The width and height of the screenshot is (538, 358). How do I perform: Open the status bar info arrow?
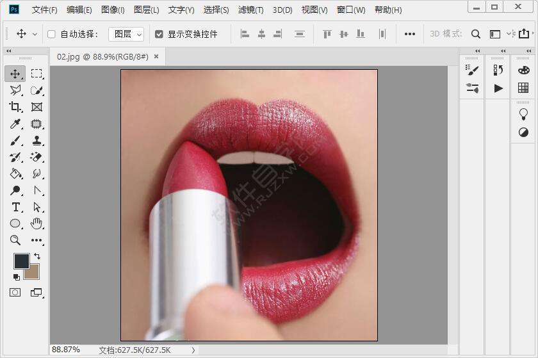[x=193, y=350]
